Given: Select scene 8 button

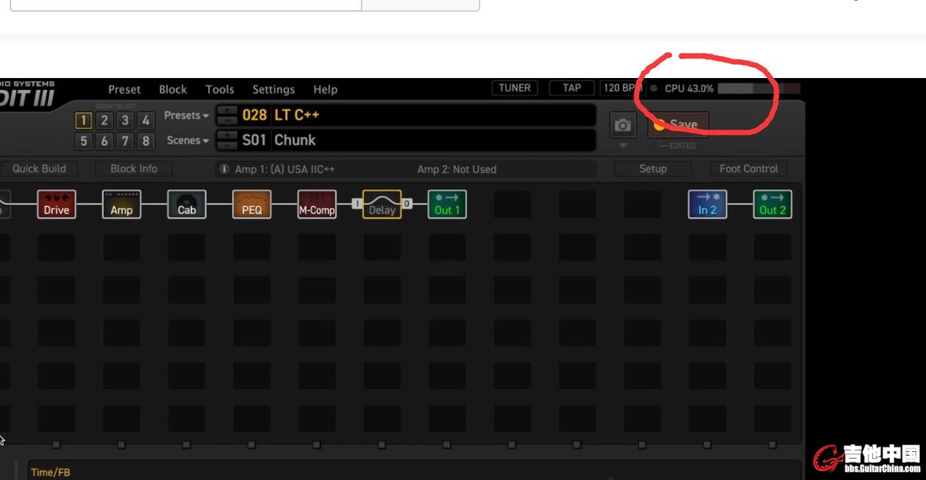Looking at the screenshot, I should [146, 141].
